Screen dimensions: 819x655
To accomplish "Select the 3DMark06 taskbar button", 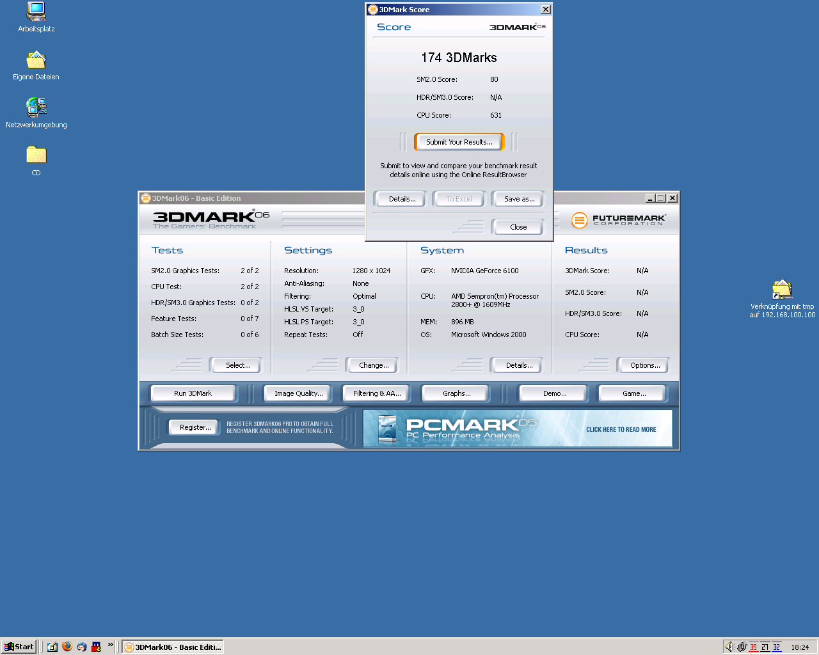I will point(173,647).
